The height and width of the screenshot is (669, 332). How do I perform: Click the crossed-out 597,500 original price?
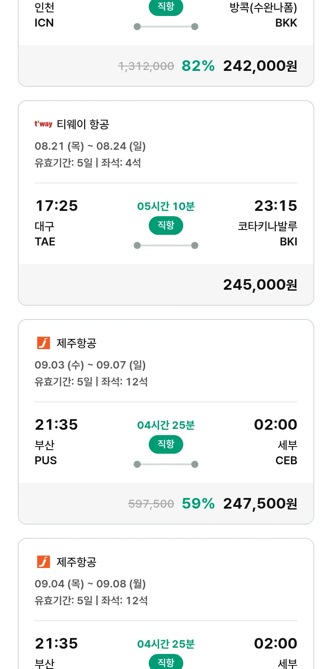(151, 504)
